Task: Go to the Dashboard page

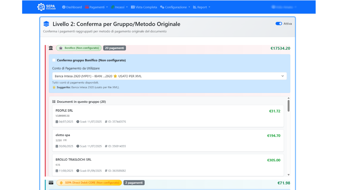Action: (x=72, y=7)
